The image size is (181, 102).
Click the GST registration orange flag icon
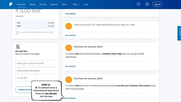(x=68, y=26)
